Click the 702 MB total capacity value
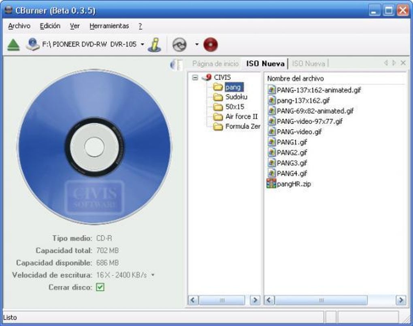 point(107,250)
